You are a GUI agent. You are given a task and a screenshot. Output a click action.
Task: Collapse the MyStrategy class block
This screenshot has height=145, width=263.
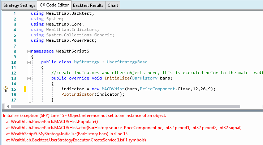pyautogui.click(x=29, y=62)
